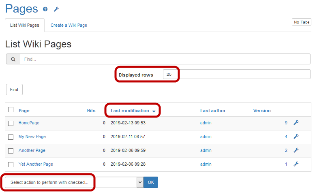315x192 pixels.
Task: Click the help question mark icon
Action: click(x=45, y=9)
